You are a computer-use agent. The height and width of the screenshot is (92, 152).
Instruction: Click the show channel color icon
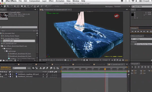pyautogui.click(x=71, y=60)
